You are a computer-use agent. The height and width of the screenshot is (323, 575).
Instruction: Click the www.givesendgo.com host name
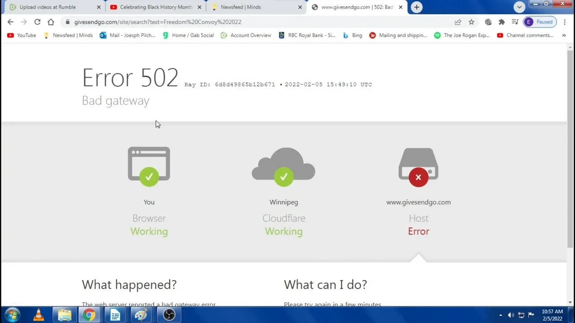[x=418, y=202]
